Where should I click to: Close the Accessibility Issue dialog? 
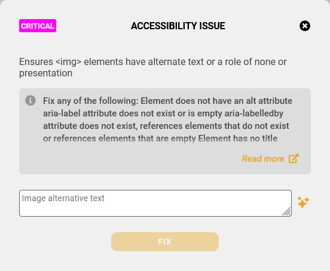pyautogui.click(x=305, y=26)
